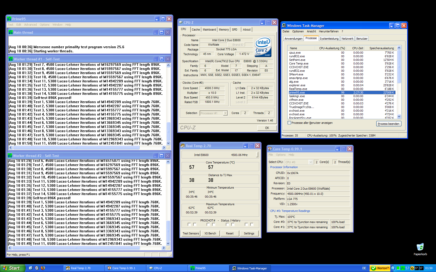Select the explorer.exe process row
This screenshot has width=436, height=272.
[342, 85]
